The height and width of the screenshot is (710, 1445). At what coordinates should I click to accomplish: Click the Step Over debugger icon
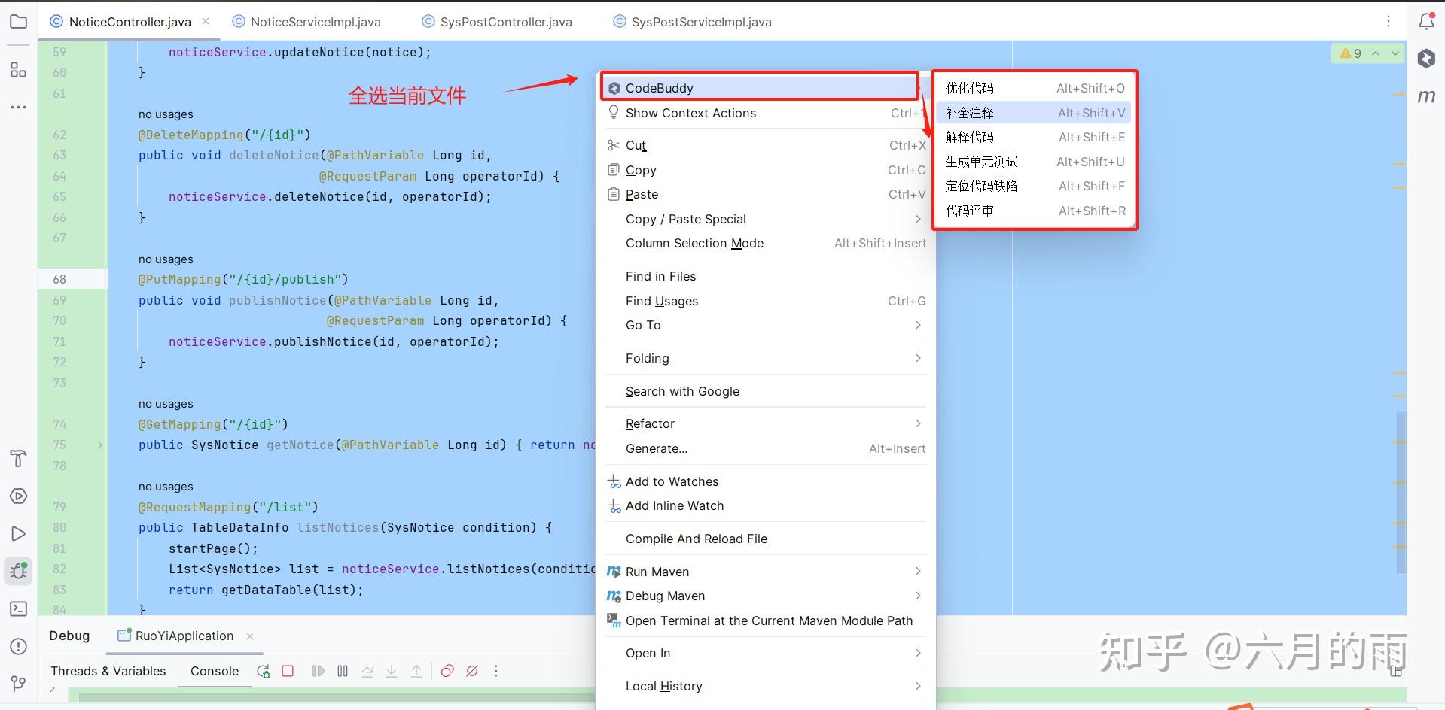coord(367,671)
